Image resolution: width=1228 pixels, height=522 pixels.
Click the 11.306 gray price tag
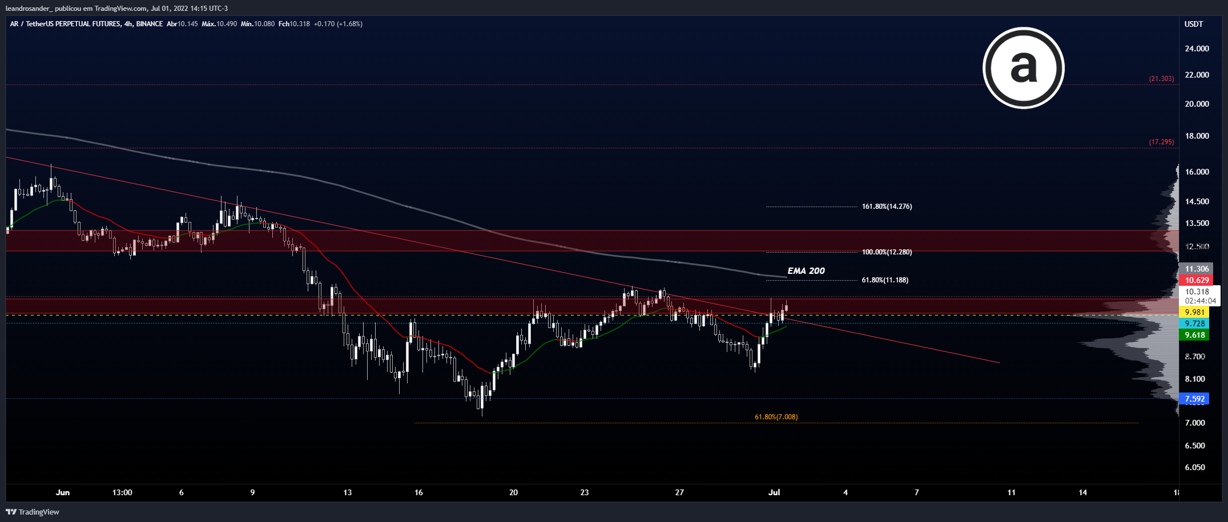(x=1197, y=269)
